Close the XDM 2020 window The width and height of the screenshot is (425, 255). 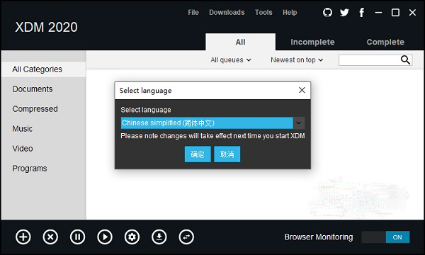click(412, 13)
